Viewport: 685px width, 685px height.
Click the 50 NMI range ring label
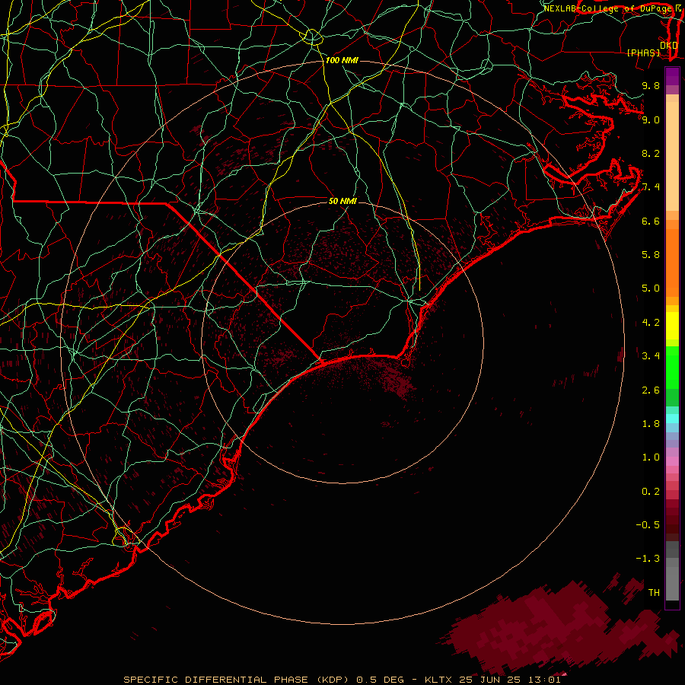coord(342,201)
